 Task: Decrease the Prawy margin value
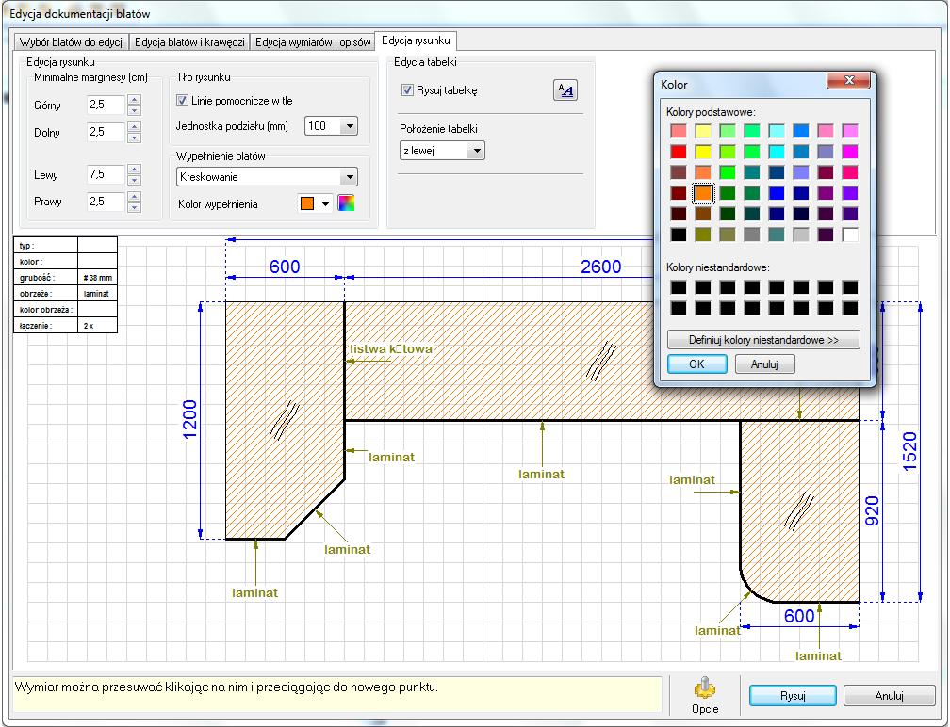[135, 207]
